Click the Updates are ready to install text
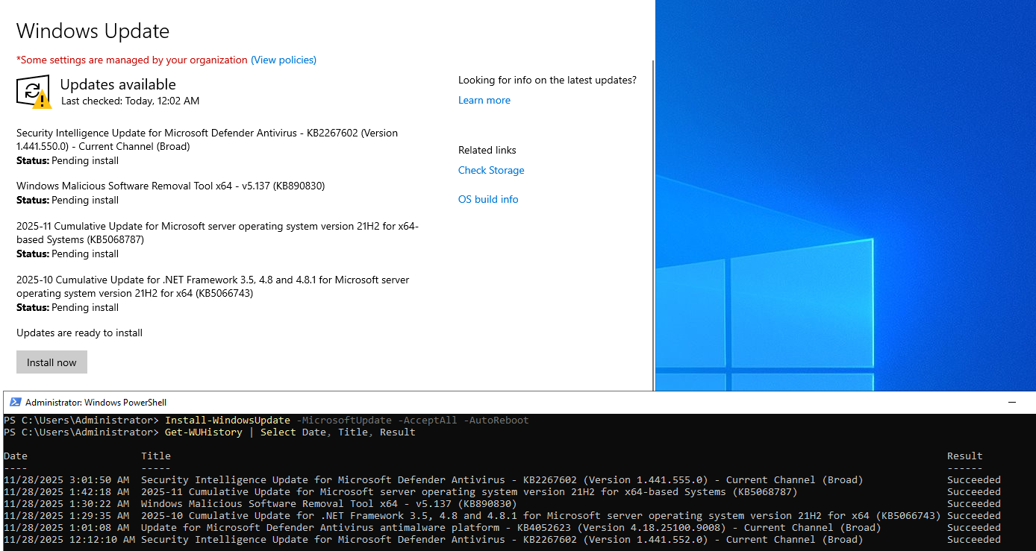 [x=79, y=333]
